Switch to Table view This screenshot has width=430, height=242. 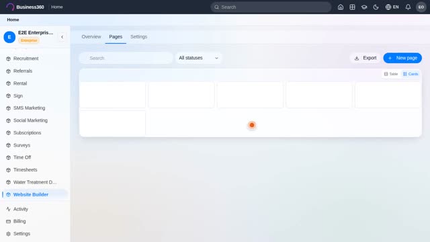pyautogui.click(x=391, y=74)
